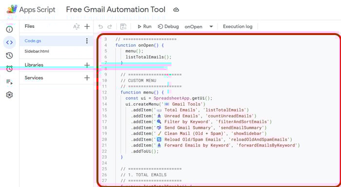341x187 pixels.
Task: Click addItem 'Reload Old/Spam Emails' line
Action: click(211, 139)
